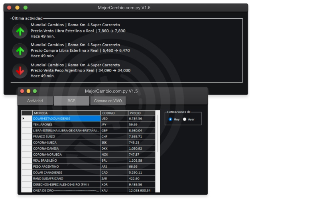Open the BCP tab
Screen dimensions: 321x203
tap(71, 101)
